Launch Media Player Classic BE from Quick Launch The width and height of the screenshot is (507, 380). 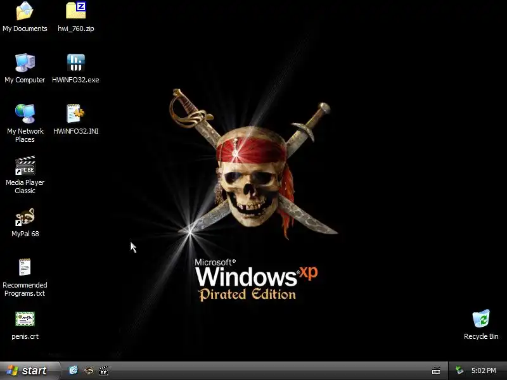click(103, 370)
